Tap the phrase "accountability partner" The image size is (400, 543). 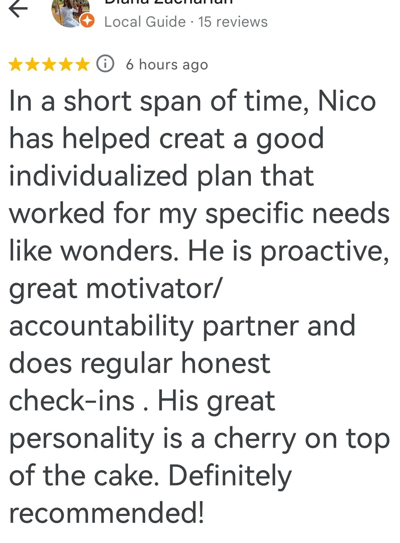point(182,326)
